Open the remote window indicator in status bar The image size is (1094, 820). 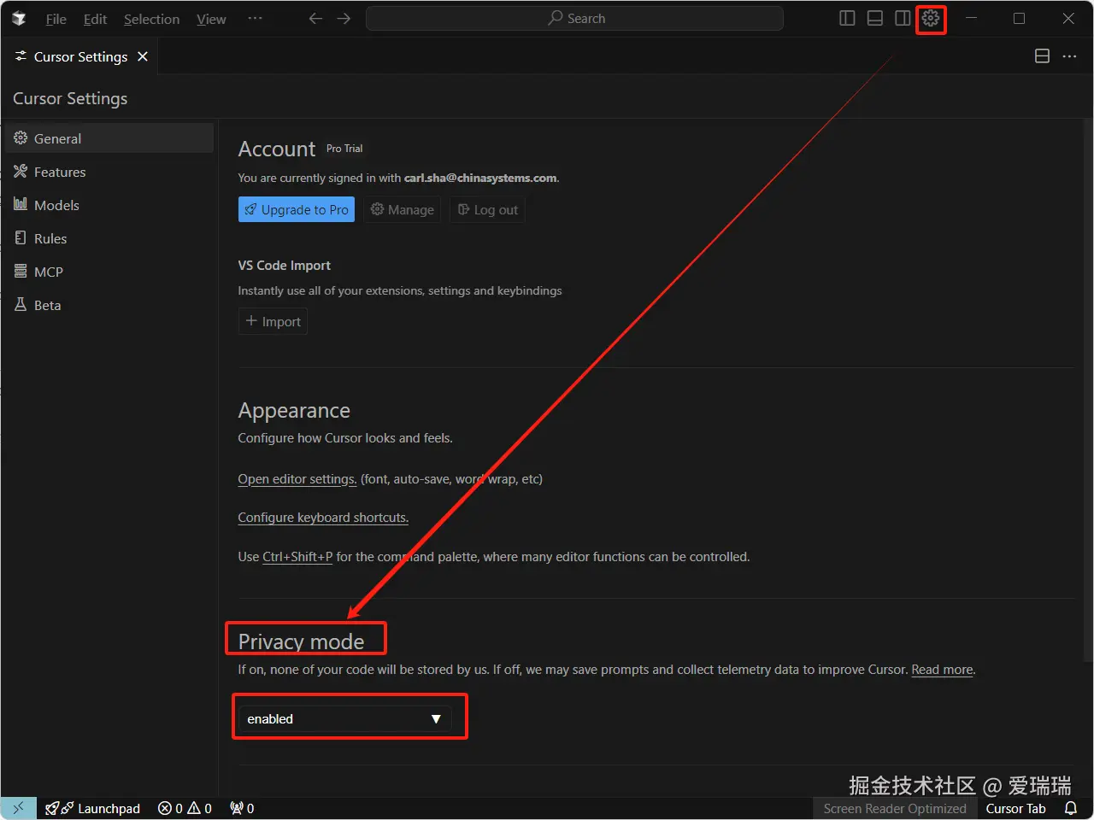point(18,808)
